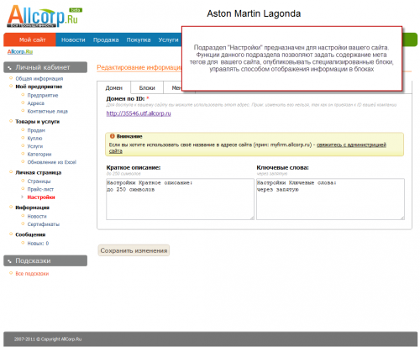Open the Прайс-лист sidebar link
The height and width of the screenshot is (347, 420).
click(x=40, y=189)
